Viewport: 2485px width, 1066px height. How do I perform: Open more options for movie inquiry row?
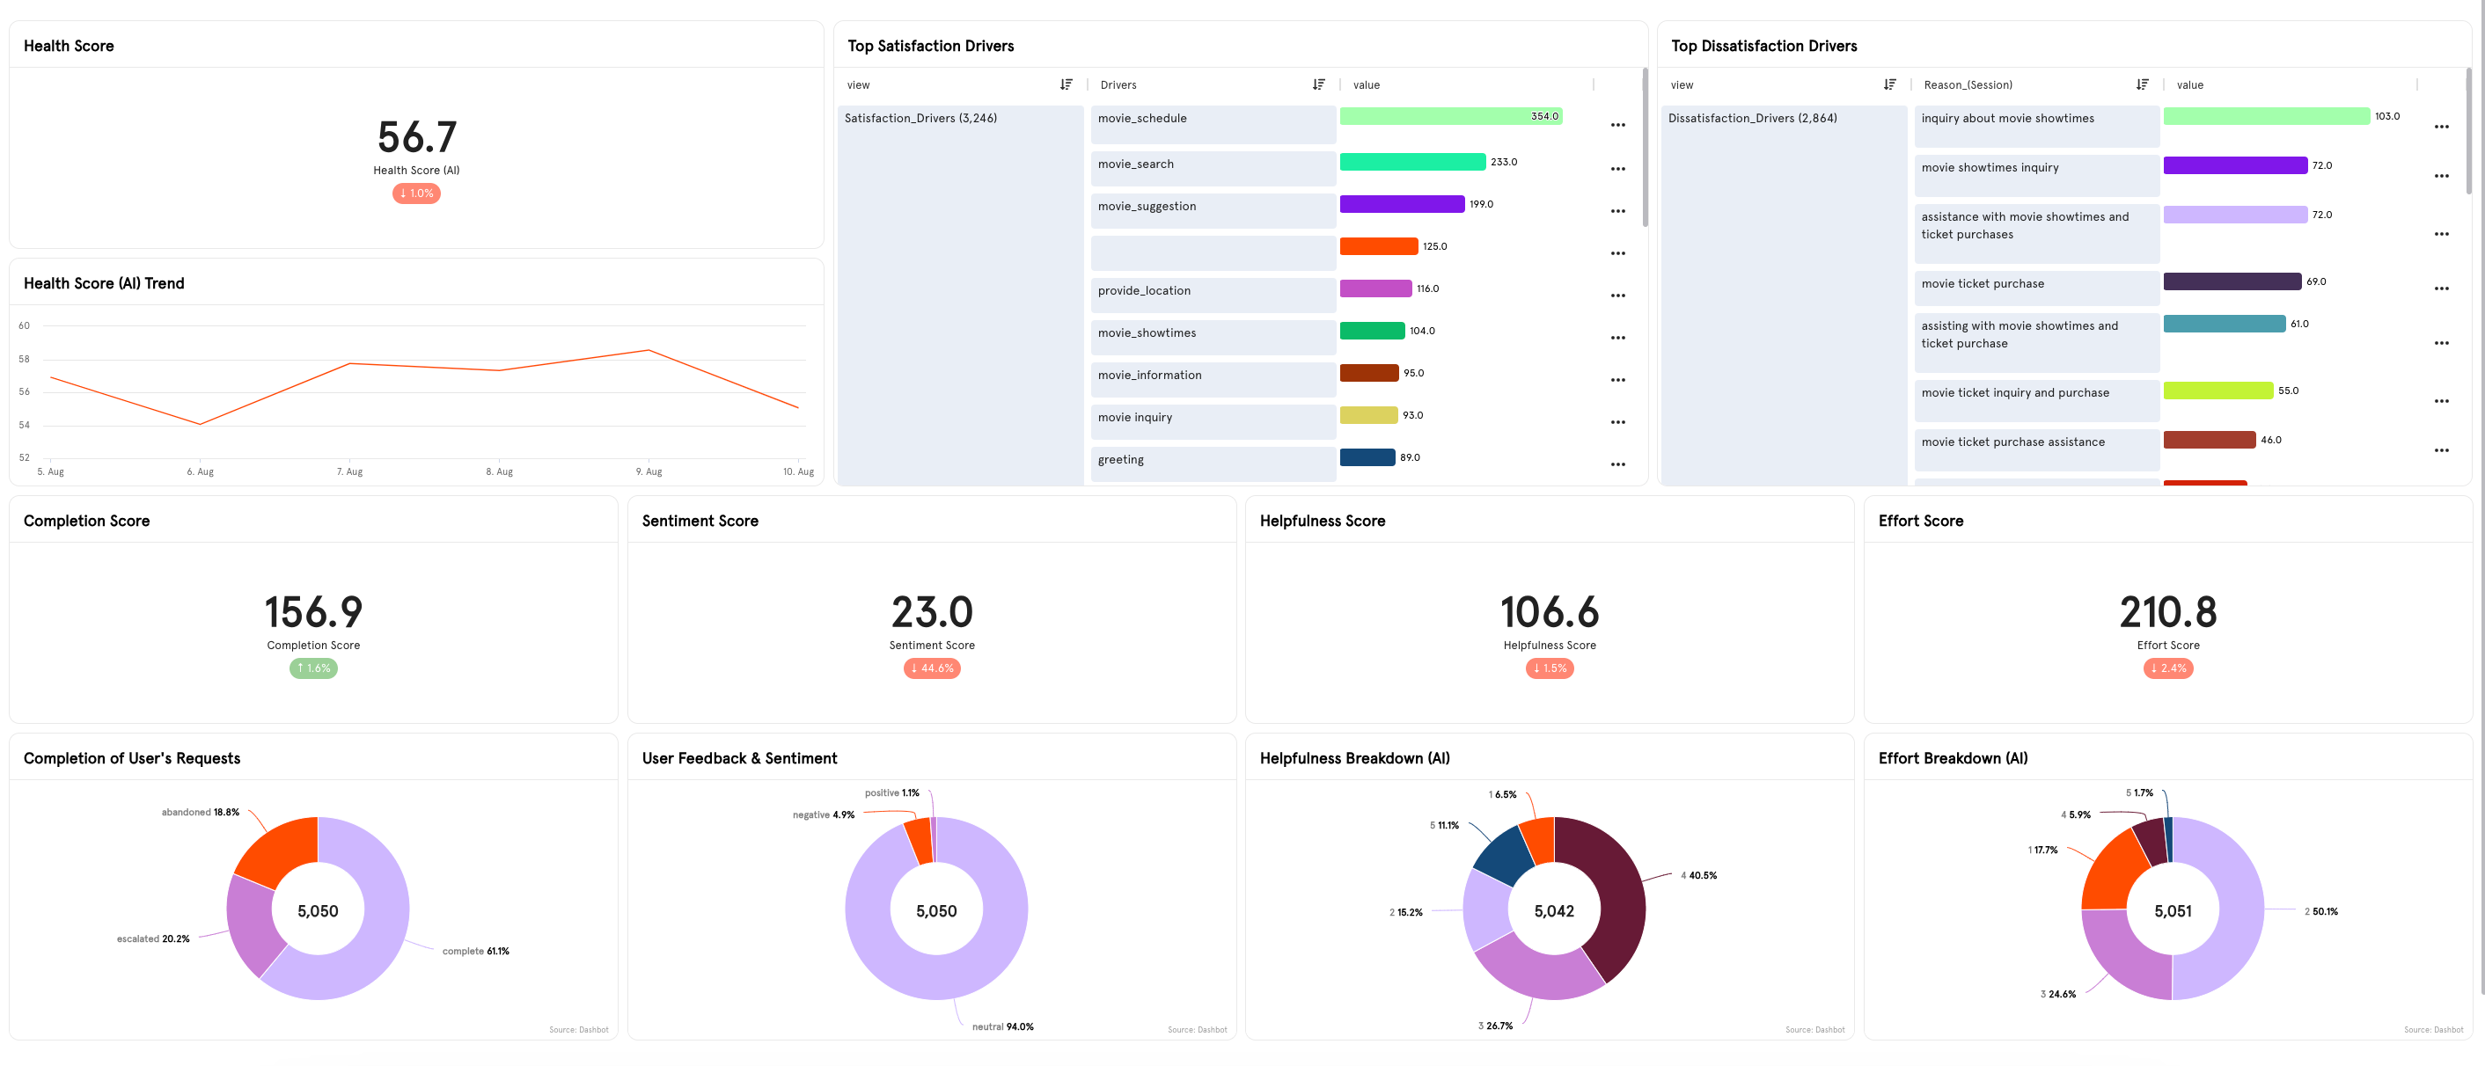[1617, 423]
